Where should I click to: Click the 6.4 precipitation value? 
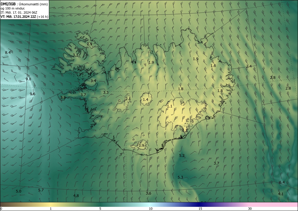(282, 182)
